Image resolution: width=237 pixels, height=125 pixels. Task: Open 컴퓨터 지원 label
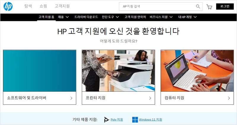click(x=174, y=98)
